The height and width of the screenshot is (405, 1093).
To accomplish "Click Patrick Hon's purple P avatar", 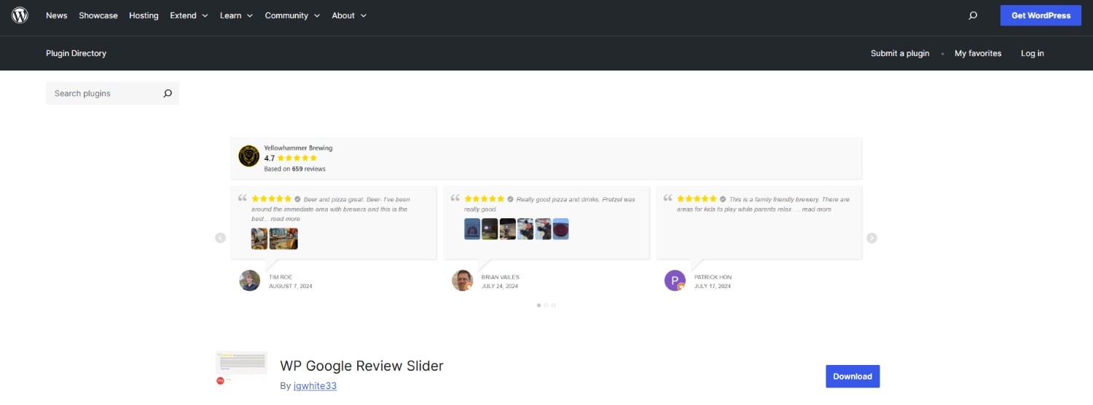I will (675, 281).
